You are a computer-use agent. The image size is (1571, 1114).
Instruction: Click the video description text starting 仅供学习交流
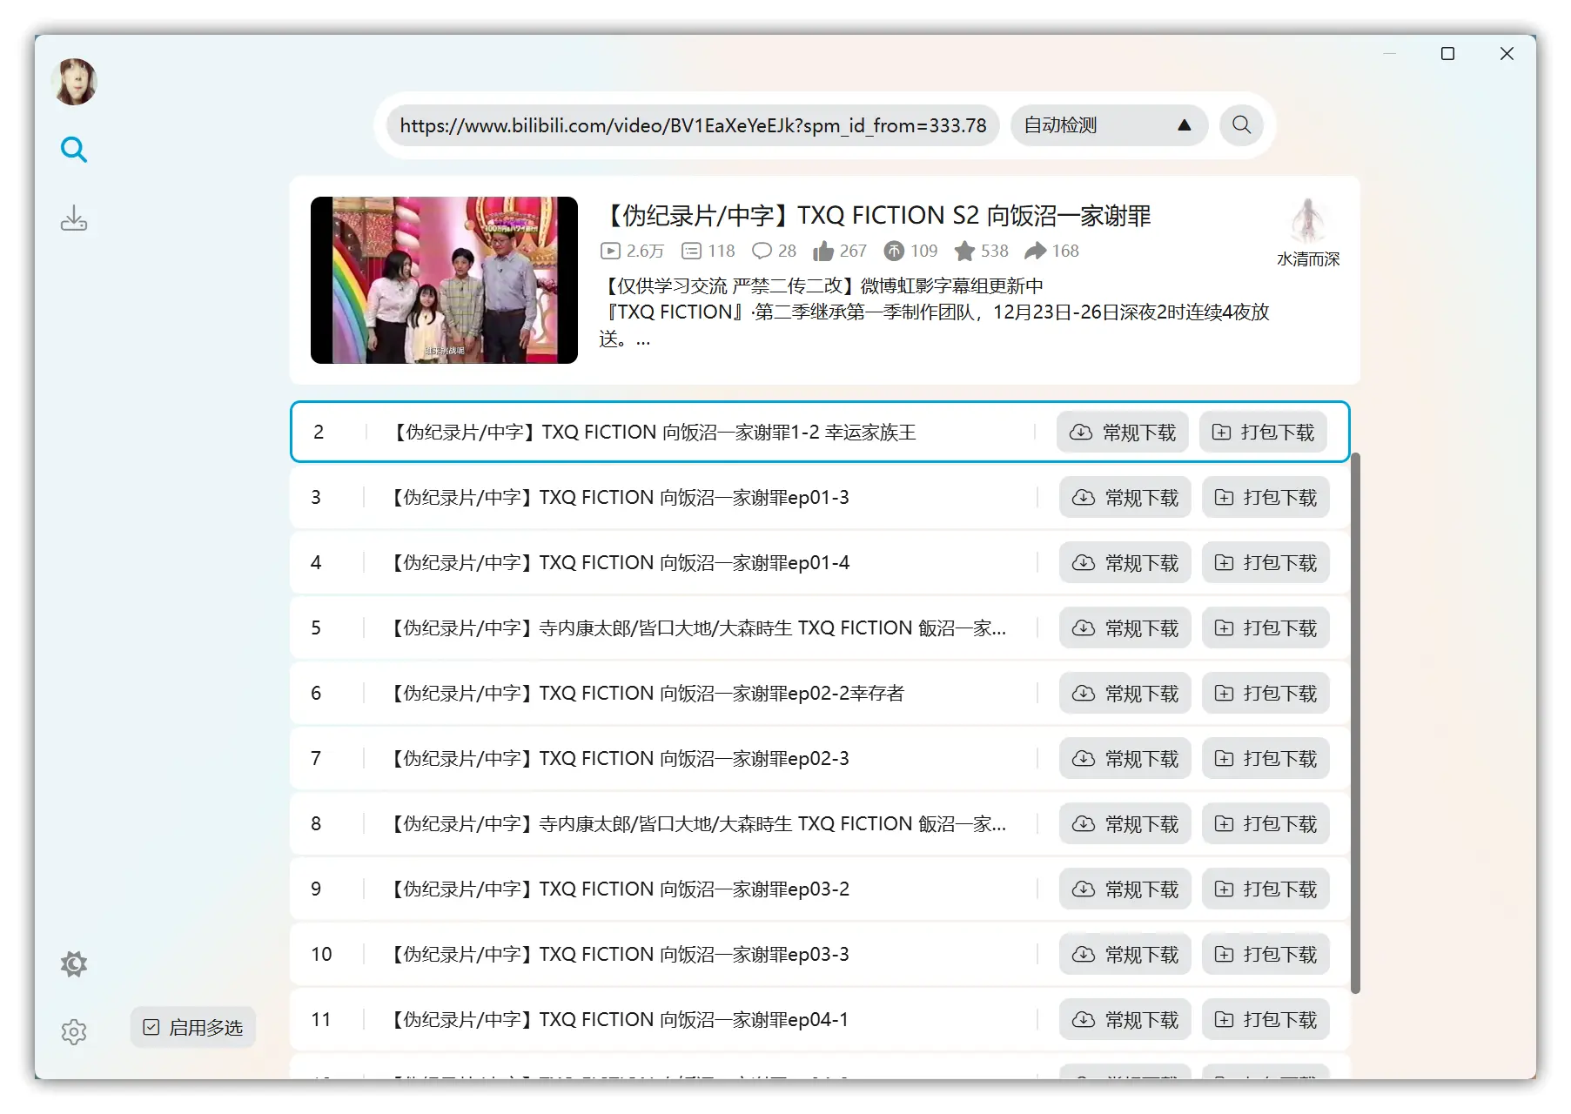tap(934, 312)
